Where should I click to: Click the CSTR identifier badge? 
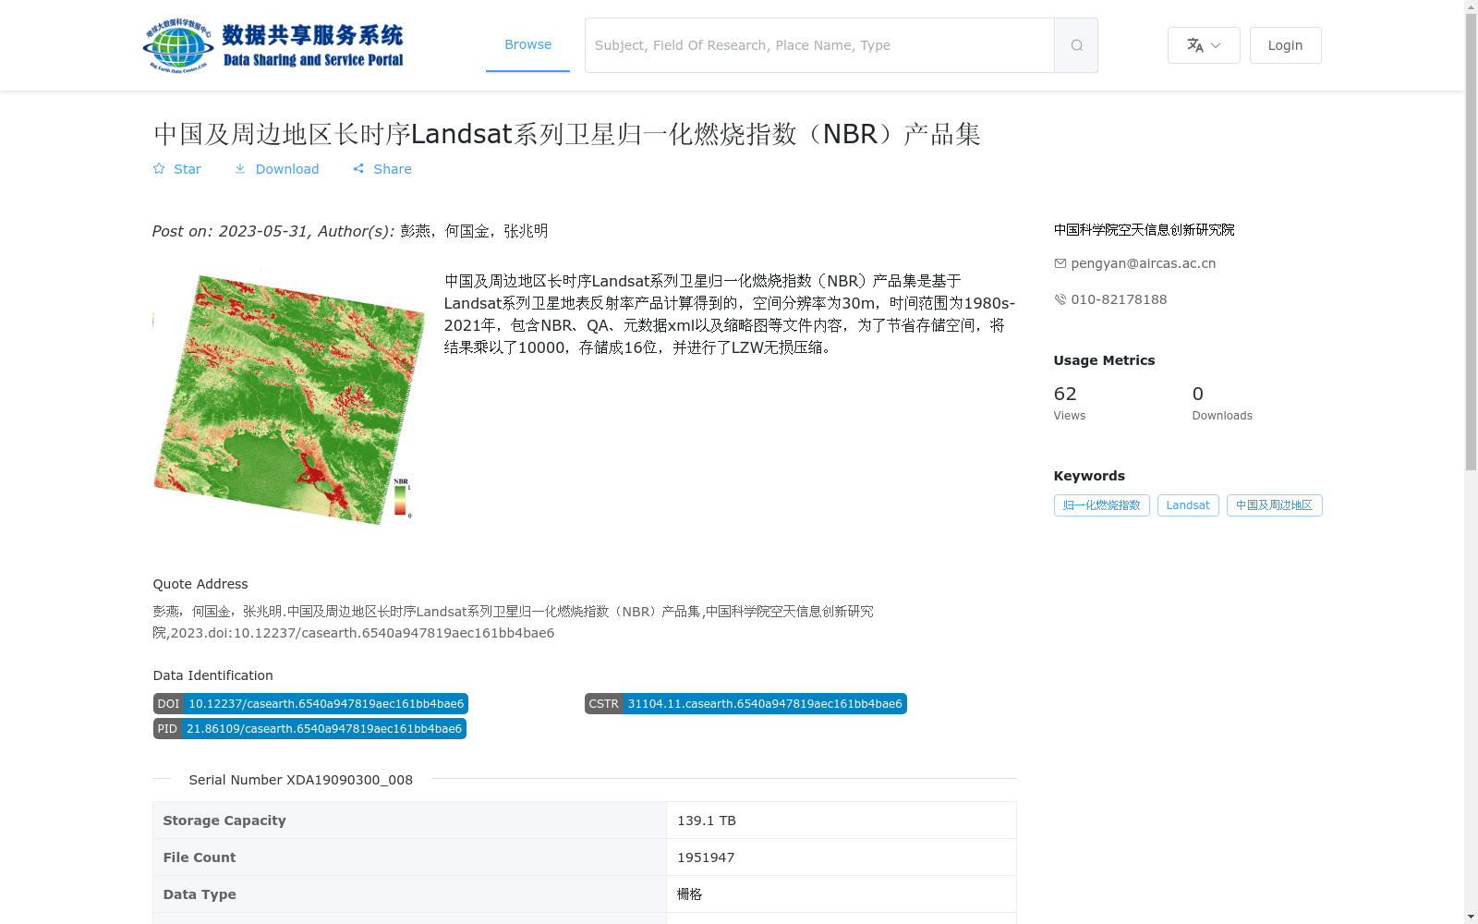[x=745, y=704]
